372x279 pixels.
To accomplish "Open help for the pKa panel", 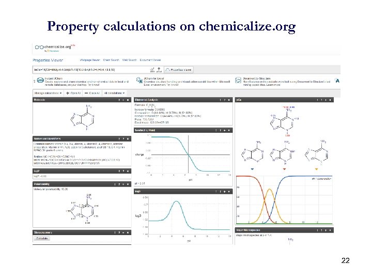I will [x=321, y=100].
